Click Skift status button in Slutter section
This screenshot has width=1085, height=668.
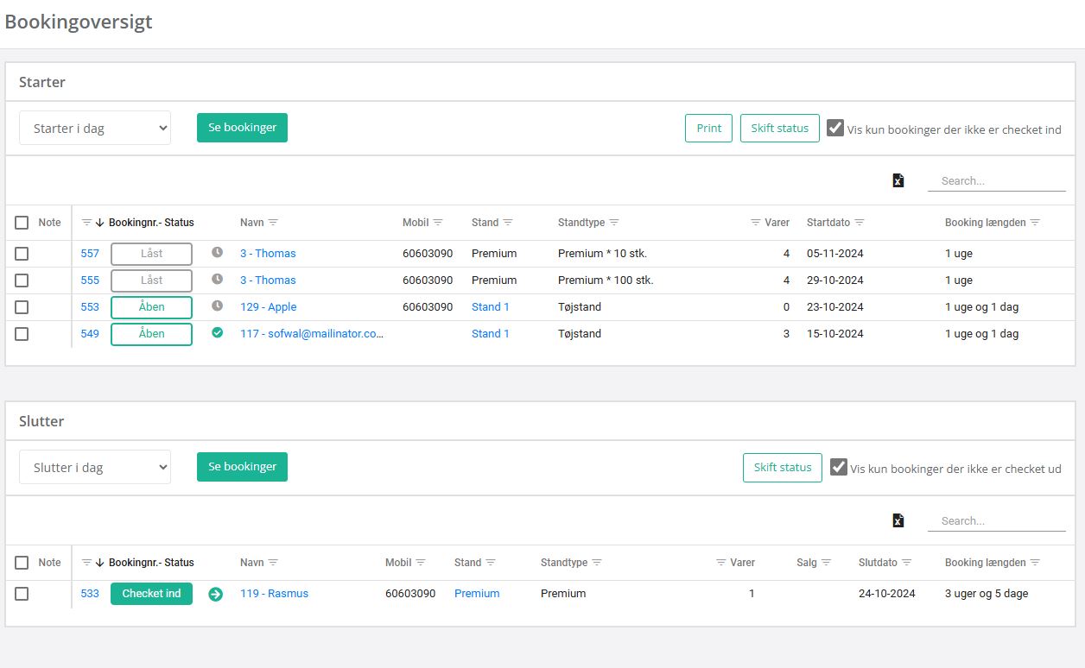pos(782,467)
